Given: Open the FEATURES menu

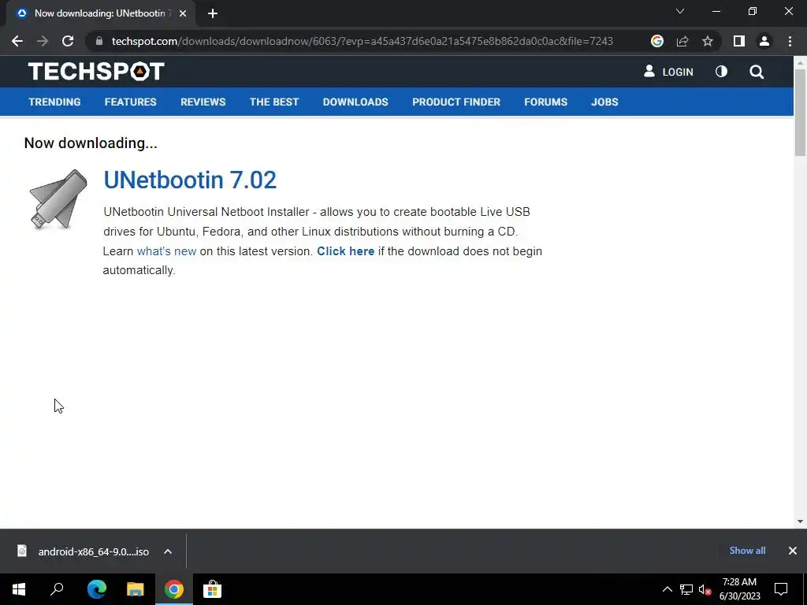Looking at the screenshot, I should (130, 102).
